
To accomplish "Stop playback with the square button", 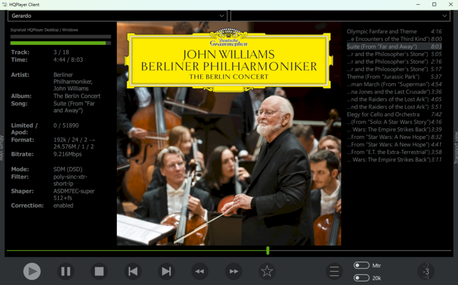I will [99, 271].
